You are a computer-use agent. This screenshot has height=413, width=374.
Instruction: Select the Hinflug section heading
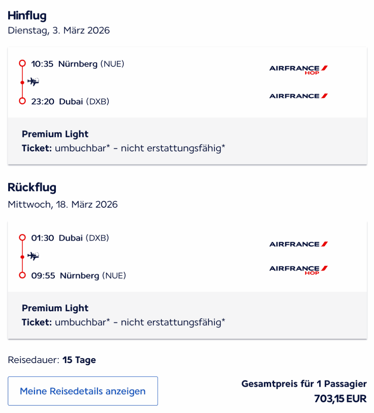coord(27,16)
